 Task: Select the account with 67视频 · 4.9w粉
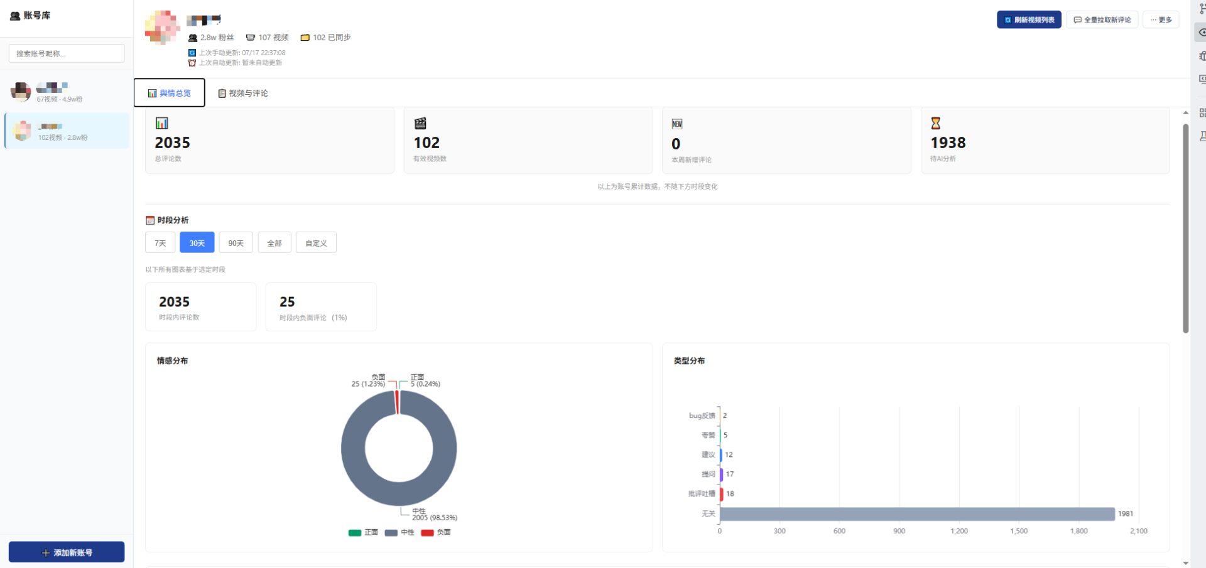pyautogui.click(x=67, y=92)
